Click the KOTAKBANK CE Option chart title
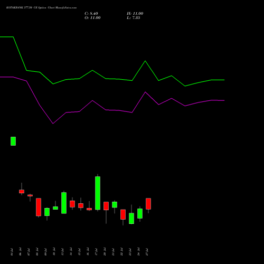 click(41, 8)
